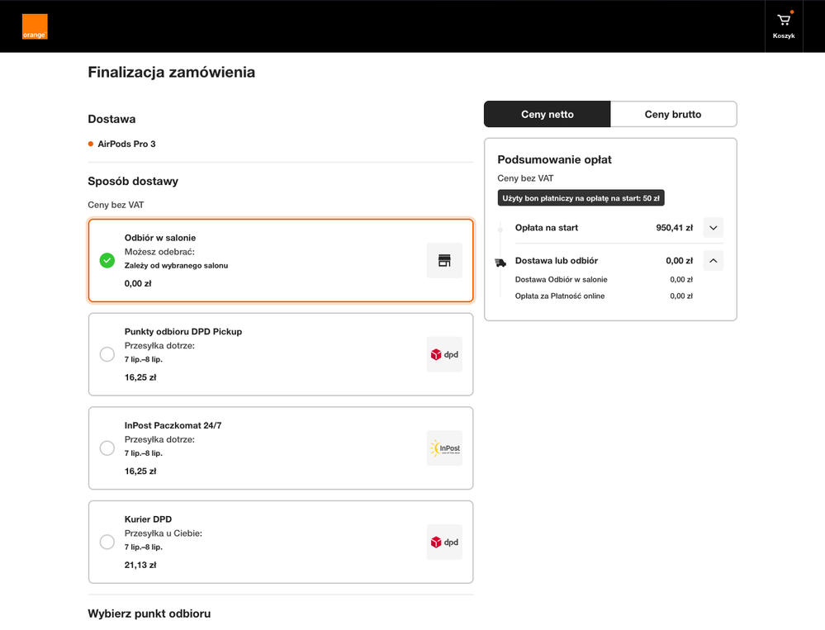The image size is (825, 630).
Task: Click the salon store icon
Action: pos(444,260)
